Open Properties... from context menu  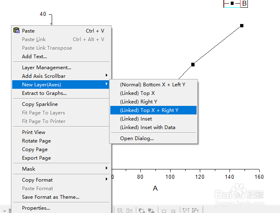[x=61, y=208]
